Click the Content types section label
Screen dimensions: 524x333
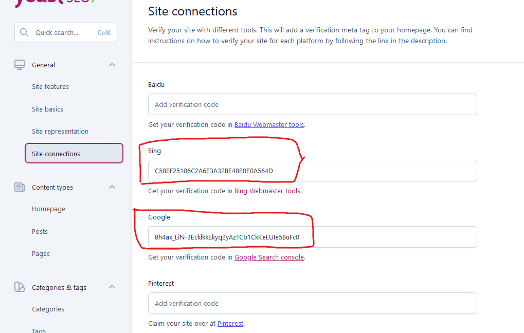tap(52, 188)
